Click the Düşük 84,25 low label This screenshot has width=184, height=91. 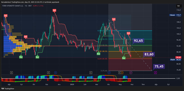[175, 60]
